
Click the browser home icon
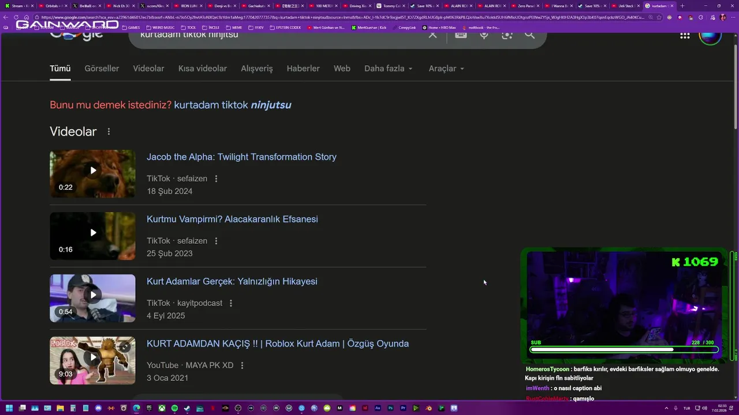pyautogui.click(x=26, y=17)
